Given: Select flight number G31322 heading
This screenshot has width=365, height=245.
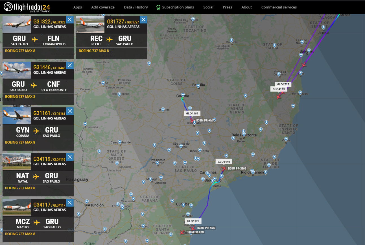Looking at the screenshot, I should tap(42, 21).
